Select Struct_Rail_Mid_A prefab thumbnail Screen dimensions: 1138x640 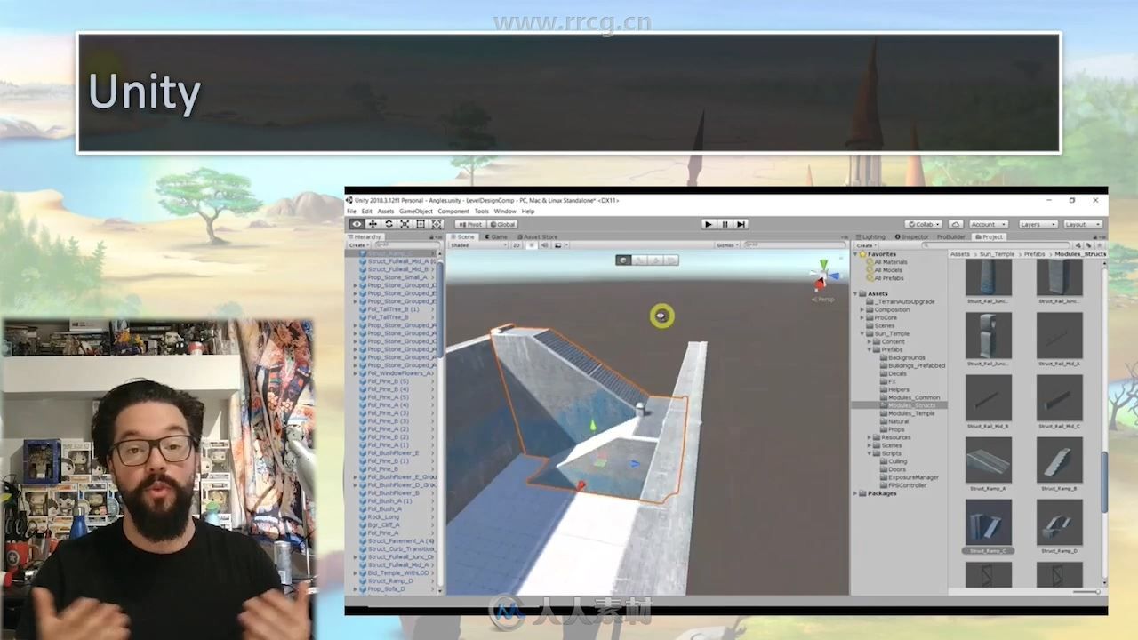pos(1059,336)
